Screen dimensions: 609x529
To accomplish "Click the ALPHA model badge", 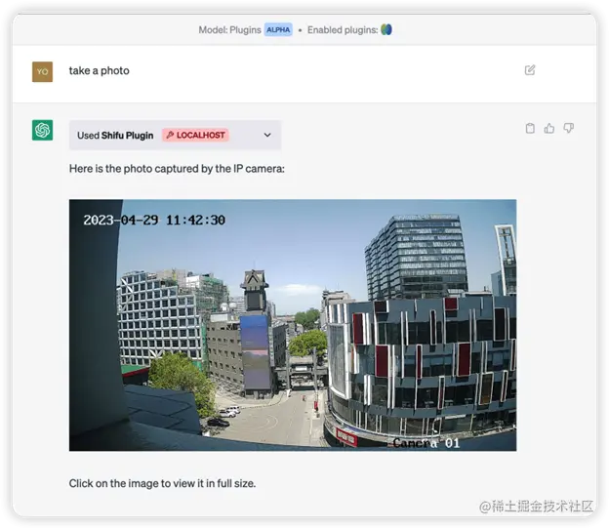I will tap(278, 30).
